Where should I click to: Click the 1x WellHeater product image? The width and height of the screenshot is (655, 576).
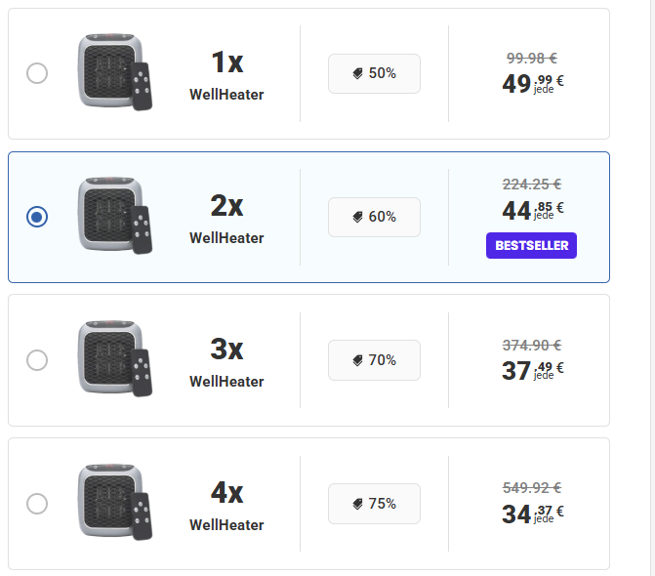[x=114, y=73]
